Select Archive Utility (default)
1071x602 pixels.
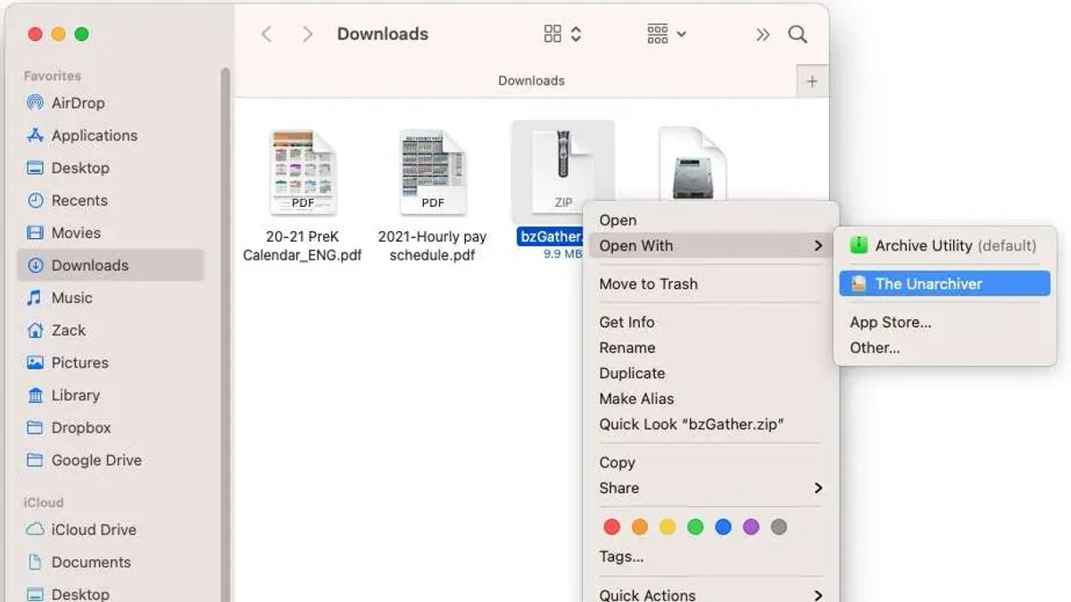[944, 245]
